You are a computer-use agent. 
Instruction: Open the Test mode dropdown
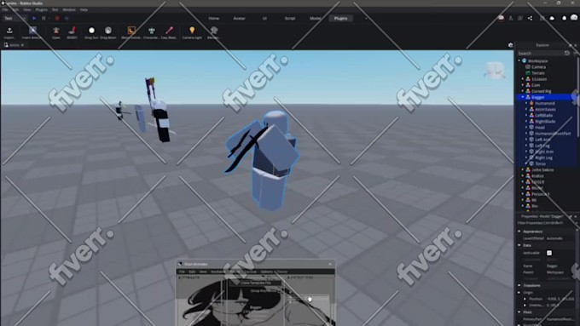(x=14, y=18)
